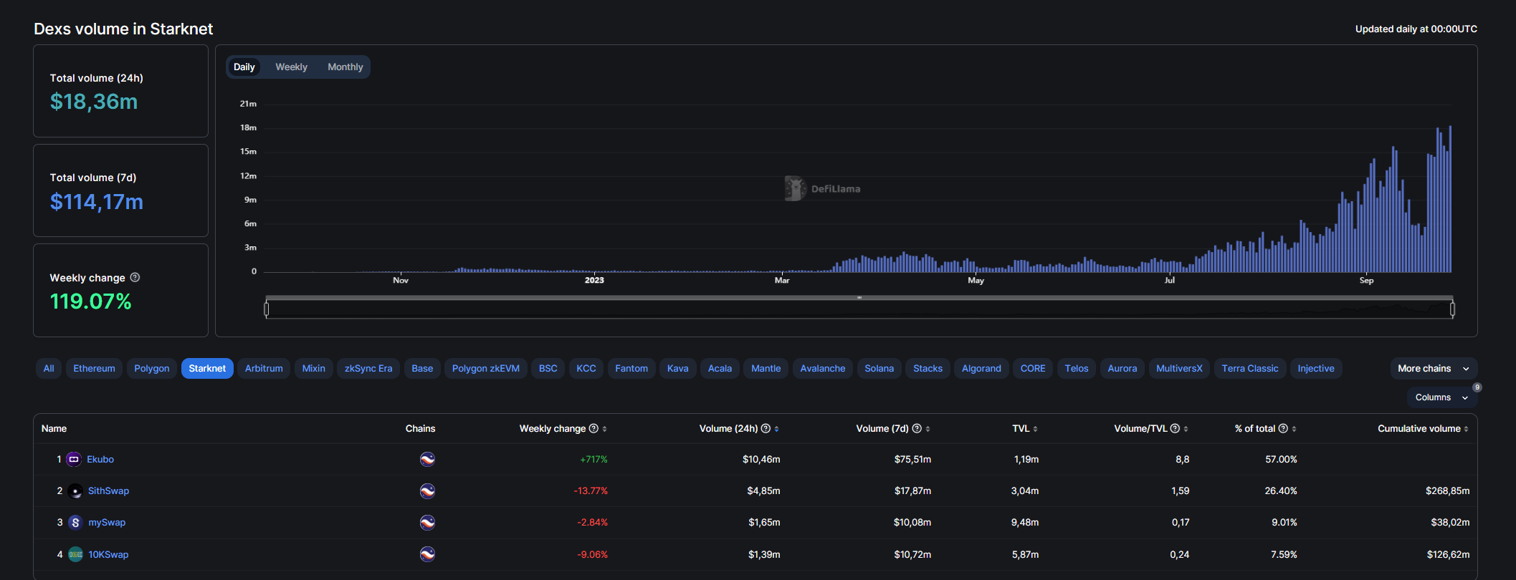Filter by Terra Classic chain
The image size is (1516, 580).
1250,368
